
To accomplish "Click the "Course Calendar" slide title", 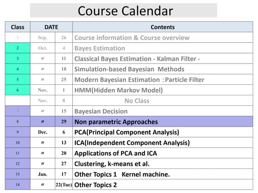I will coord(125,11).
